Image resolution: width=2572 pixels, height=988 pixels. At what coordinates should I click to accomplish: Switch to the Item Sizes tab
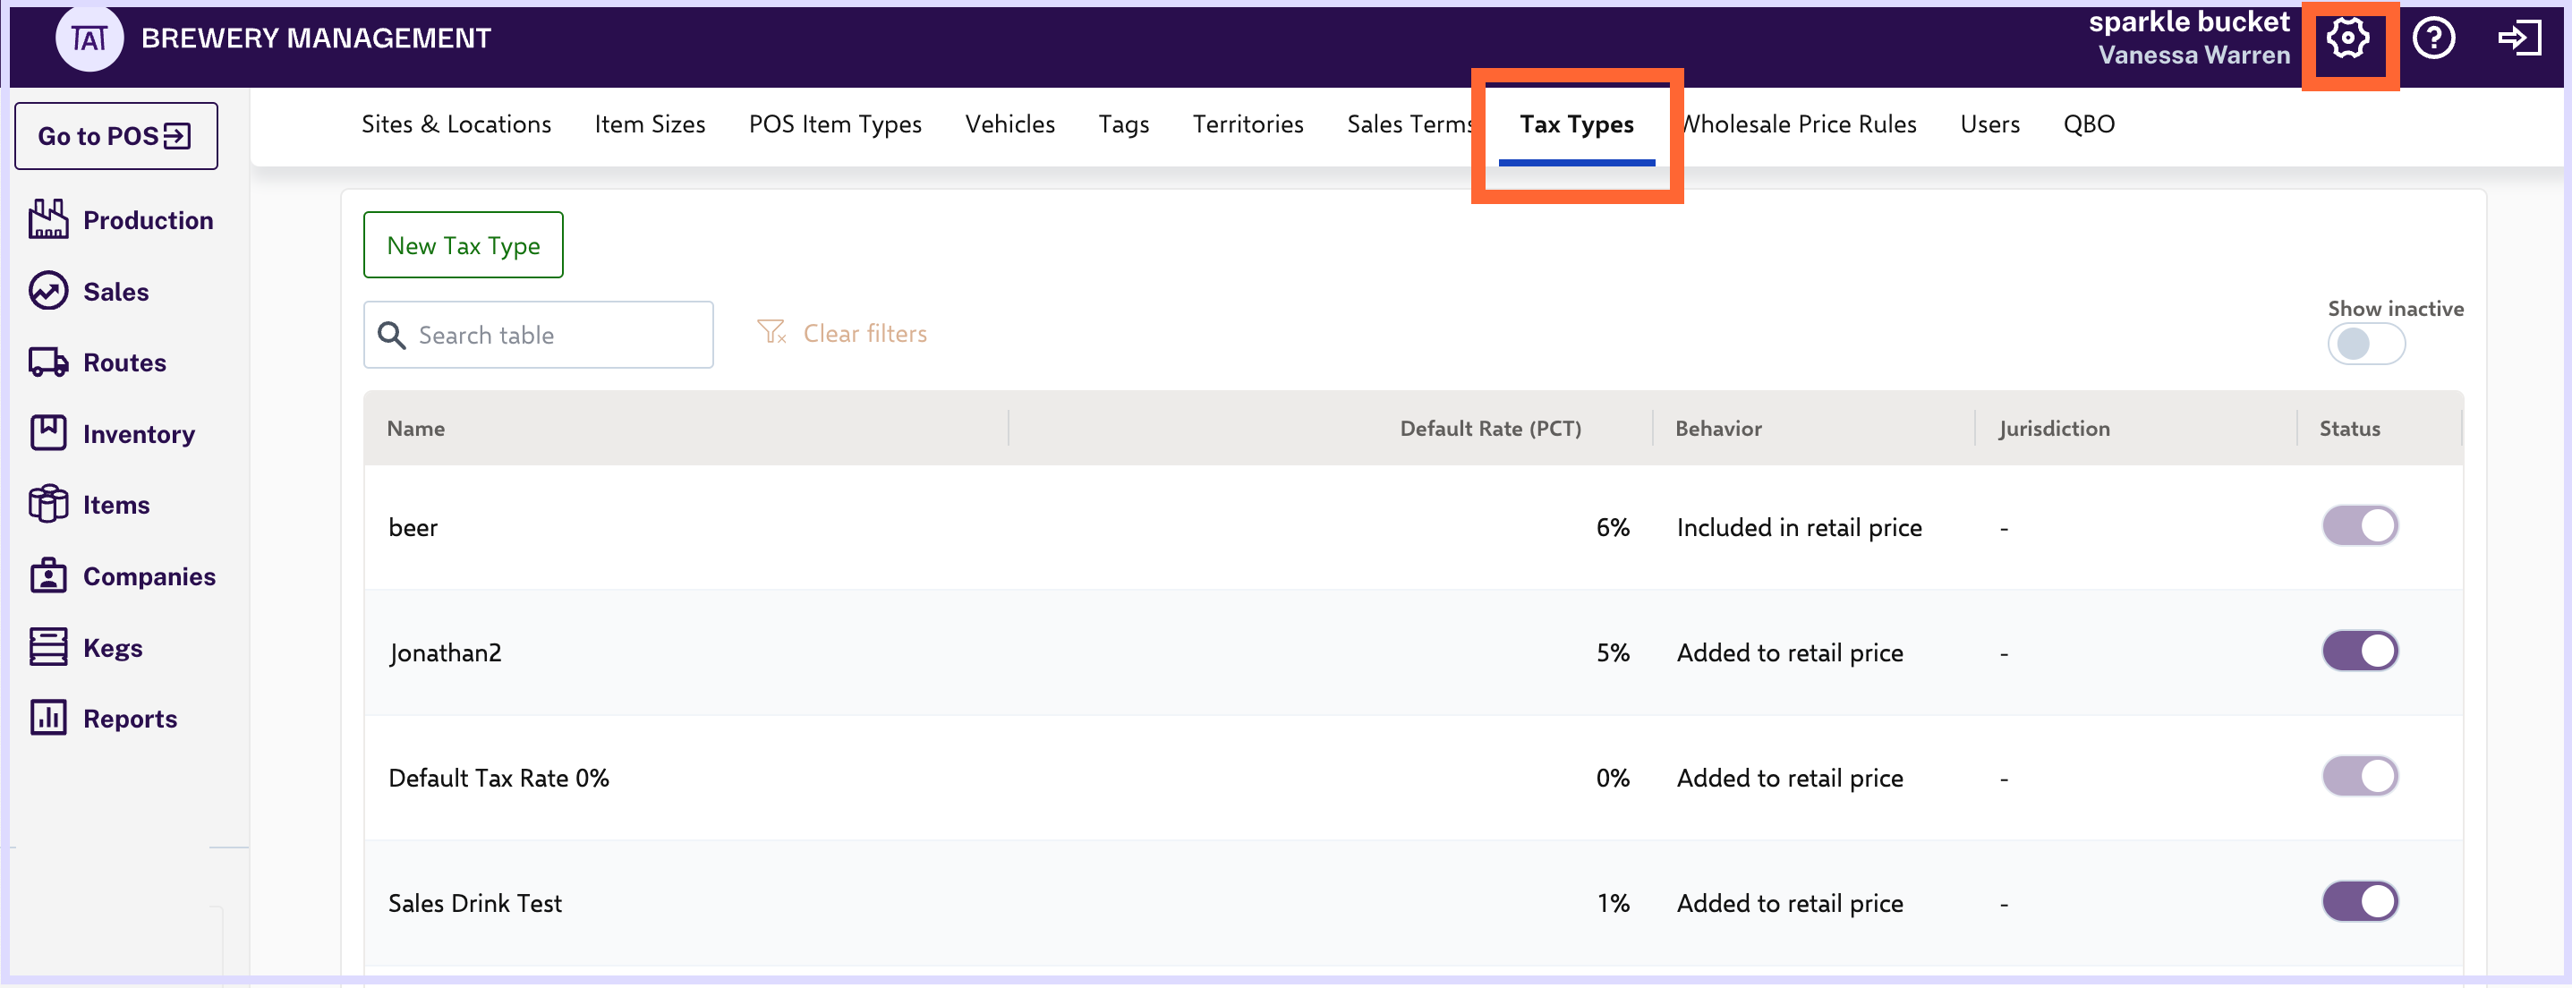[650, 124]
